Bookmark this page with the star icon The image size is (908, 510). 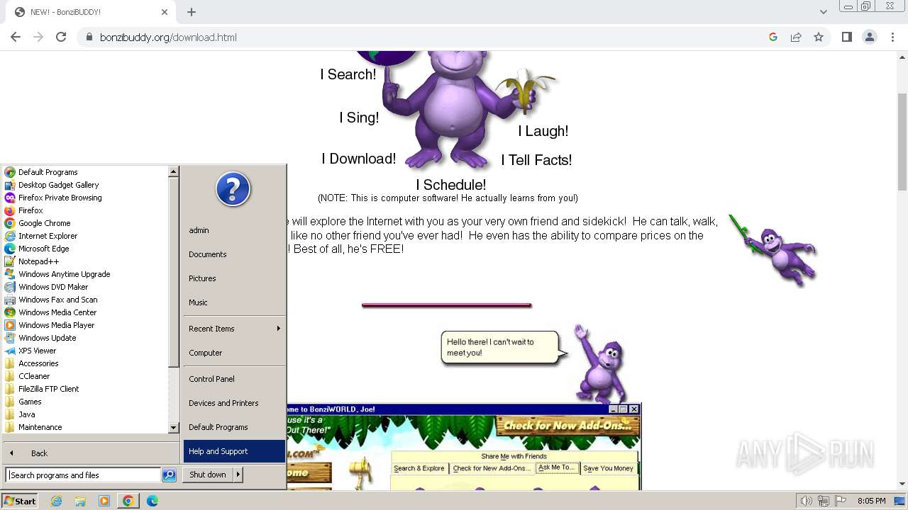[x=819, y=37]
